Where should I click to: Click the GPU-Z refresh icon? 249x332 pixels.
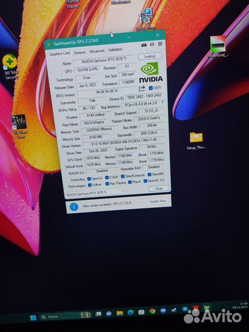click(x=152, y=44)
